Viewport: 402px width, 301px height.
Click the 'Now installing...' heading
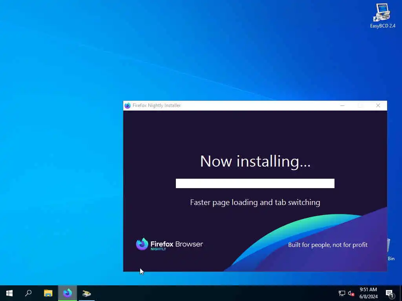255,161
